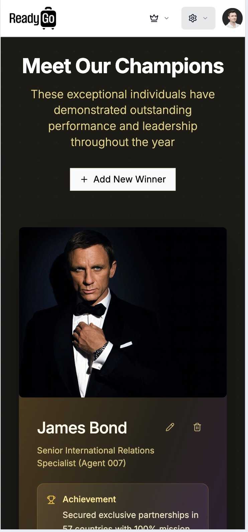Viewport: 248px width, 532px height.
Task: Edit James Bond with the pencil icon
Action: (170, 427)
